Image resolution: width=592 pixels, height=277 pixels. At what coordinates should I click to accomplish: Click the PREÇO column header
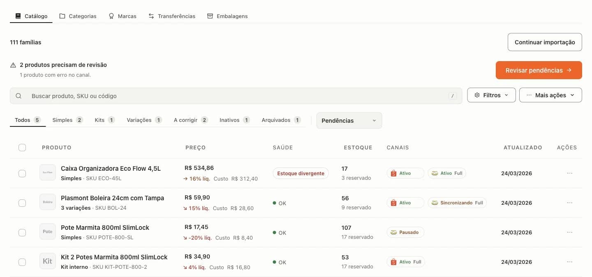pos(195,147)
